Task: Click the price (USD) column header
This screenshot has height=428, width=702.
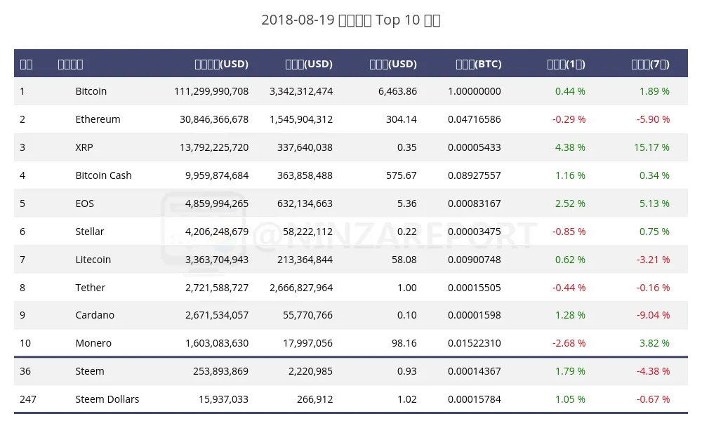Action: click(x=393, y=64)
